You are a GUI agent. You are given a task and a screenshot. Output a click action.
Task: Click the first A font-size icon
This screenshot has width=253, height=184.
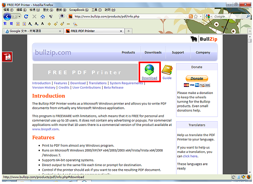[x=30, y=24]
